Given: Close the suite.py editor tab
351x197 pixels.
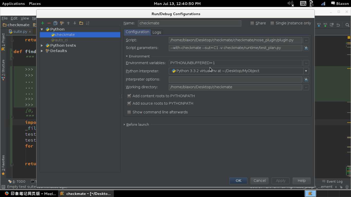Looking at the screenshot, I should click(30, 32).
